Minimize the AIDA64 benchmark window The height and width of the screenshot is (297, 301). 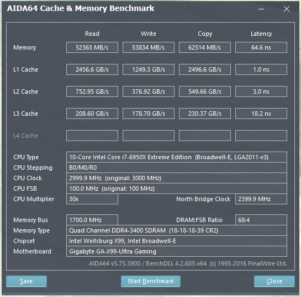pos(261,9)
